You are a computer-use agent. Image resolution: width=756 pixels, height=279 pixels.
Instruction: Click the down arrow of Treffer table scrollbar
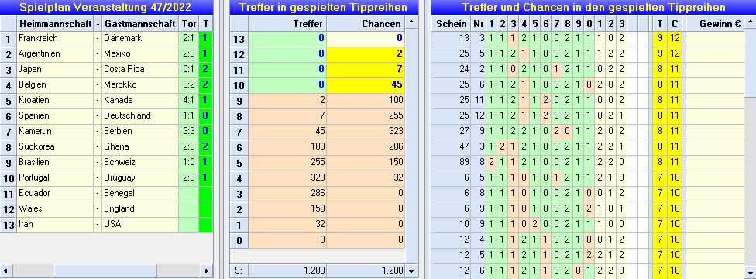[x=411, y=270]
